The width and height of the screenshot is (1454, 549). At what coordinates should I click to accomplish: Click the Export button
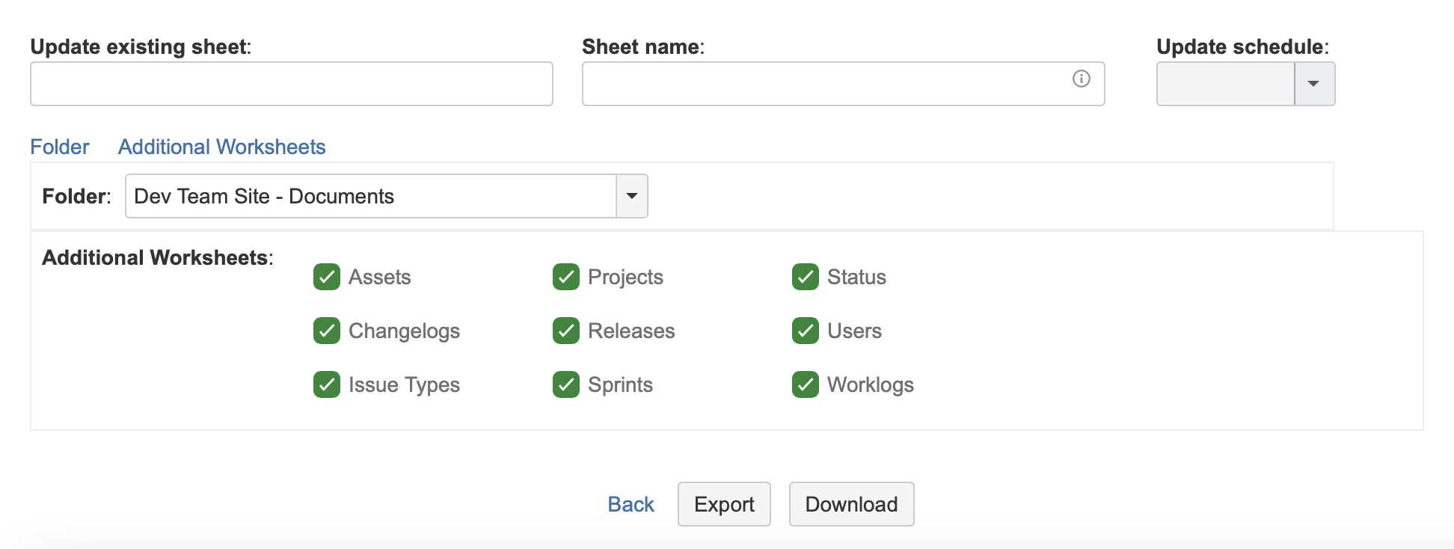(x=724, y=504)
